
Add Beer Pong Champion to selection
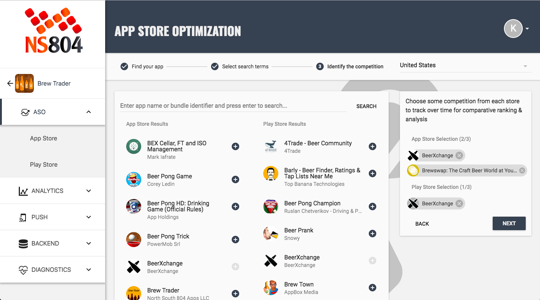(373, 207)
